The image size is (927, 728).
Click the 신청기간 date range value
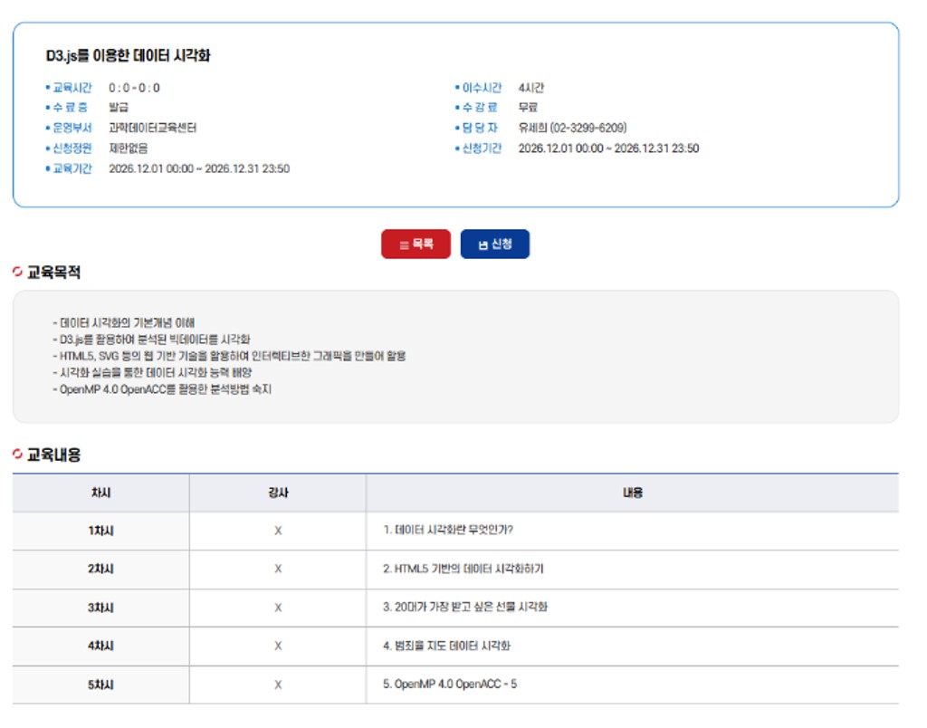[x=608, y=148]
